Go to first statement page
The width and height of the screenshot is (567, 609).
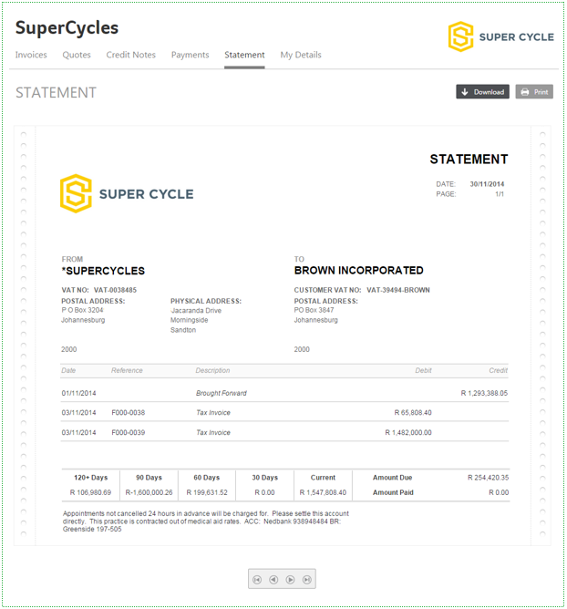tap(257, 580)
